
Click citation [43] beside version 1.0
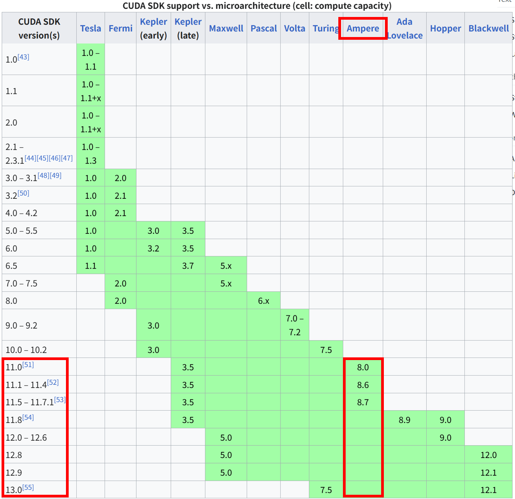[x=23, y=57]
